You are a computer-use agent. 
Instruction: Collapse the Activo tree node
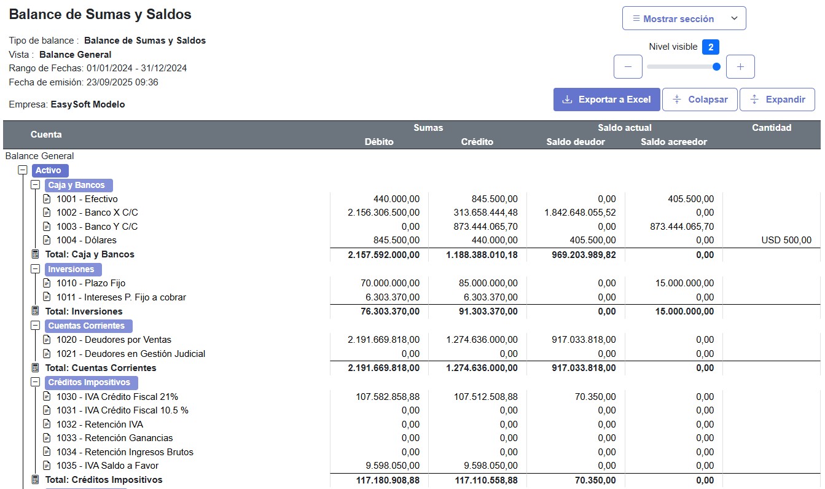[23, 170]
